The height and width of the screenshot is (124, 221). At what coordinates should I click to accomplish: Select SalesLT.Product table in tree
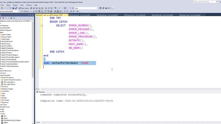point(7,53)
